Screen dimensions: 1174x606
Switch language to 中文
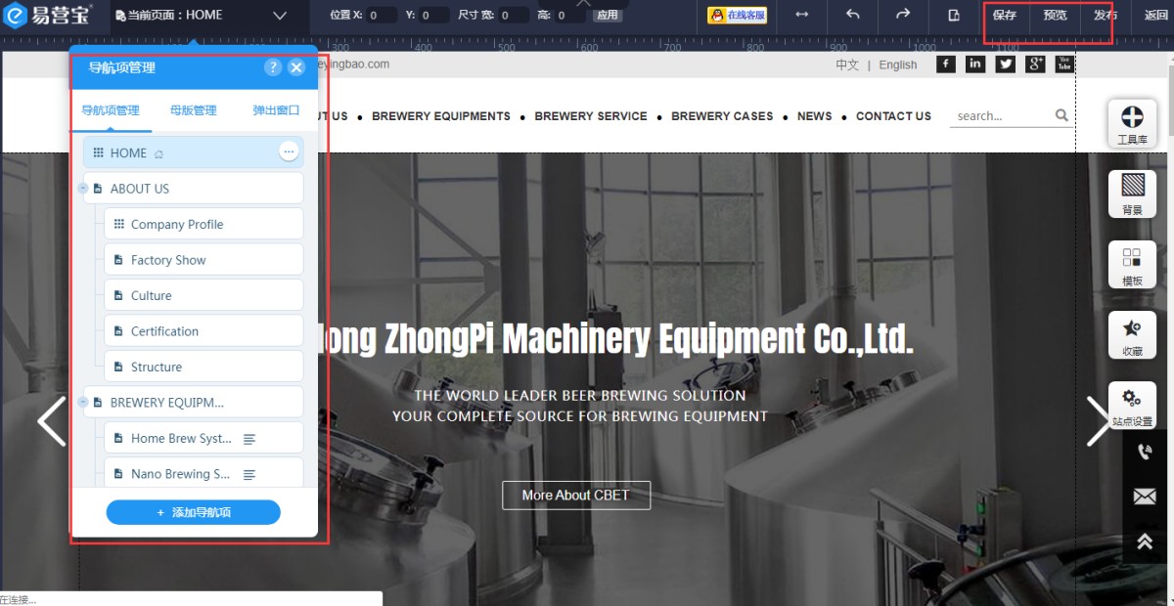click(x=847, y=65)
